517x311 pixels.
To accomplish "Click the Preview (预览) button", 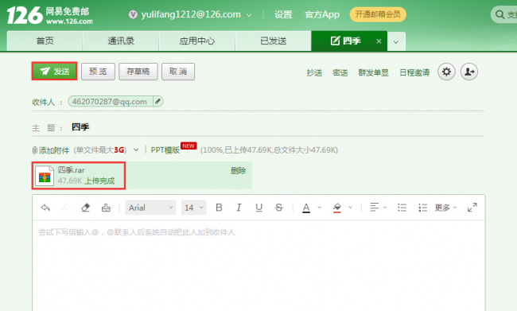I will click(x=98, y=72).
